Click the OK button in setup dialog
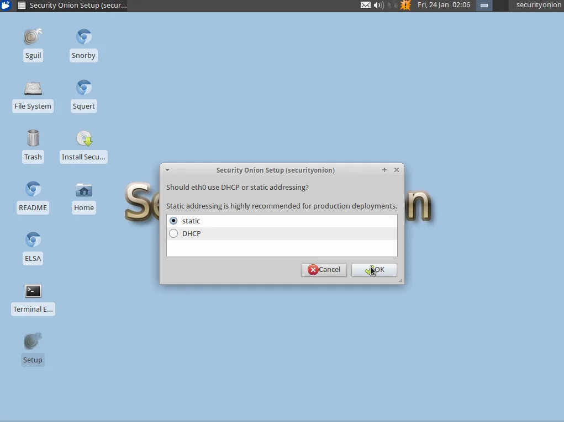Viewport: 564px width, 422px height. 374,270
